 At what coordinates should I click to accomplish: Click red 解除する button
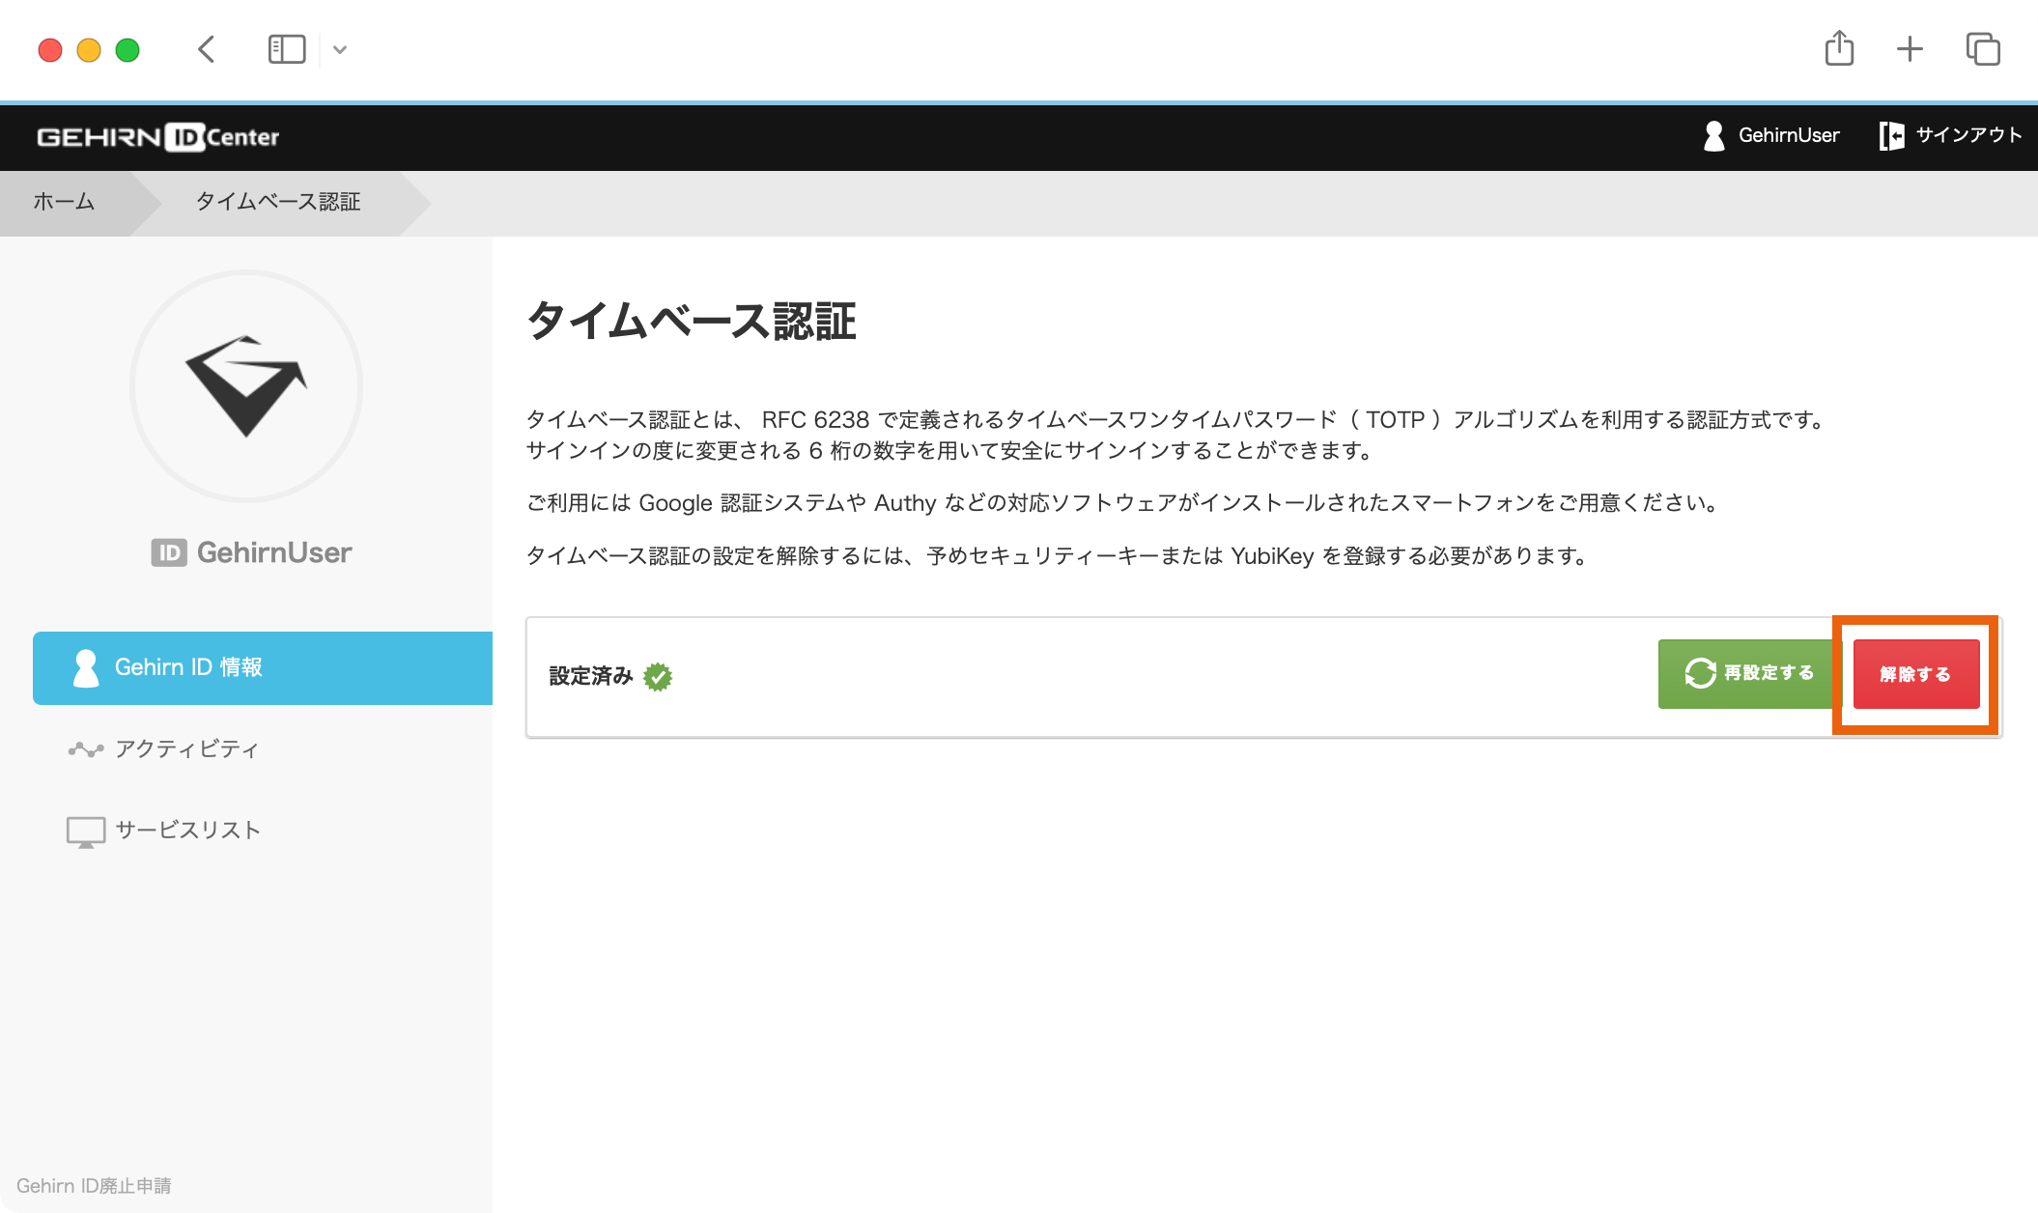[1915, 674]
